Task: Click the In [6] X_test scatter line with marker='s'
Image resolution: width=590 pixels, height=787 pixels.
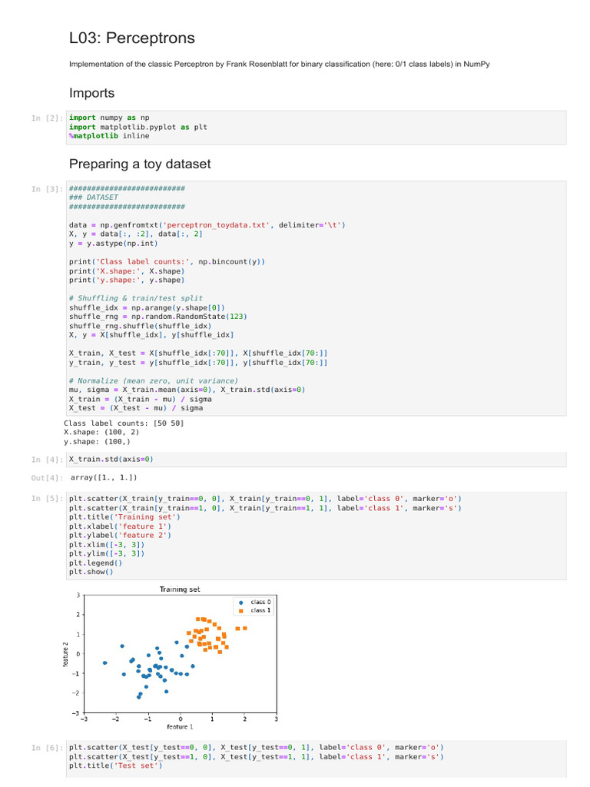Action: tap(257, 757)
